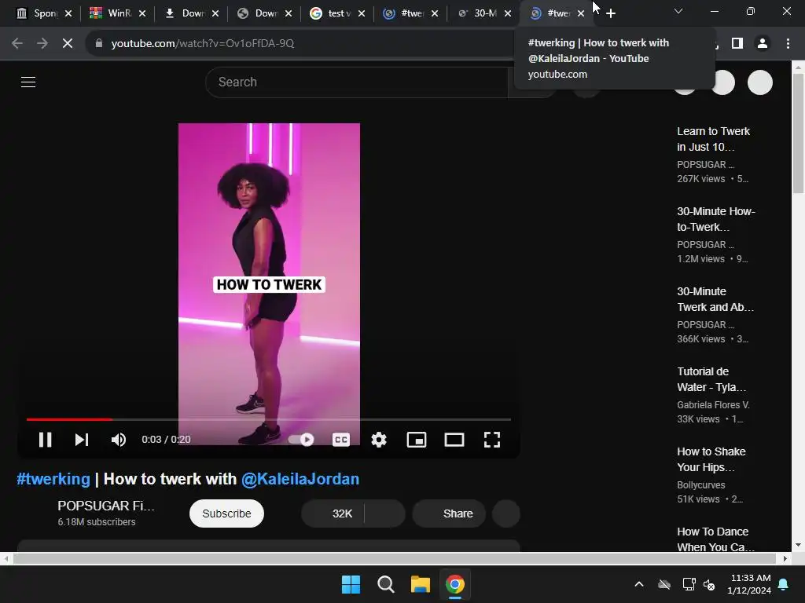The image size is (805, 603).
Task: Like the video with 32K count
Action: [333, 513]
